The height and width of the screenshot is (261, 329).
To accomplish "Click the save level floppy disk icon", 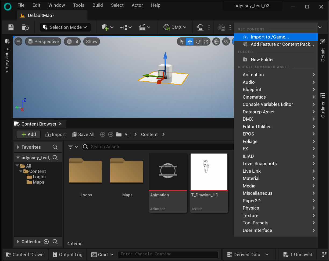I will (11, 27).
